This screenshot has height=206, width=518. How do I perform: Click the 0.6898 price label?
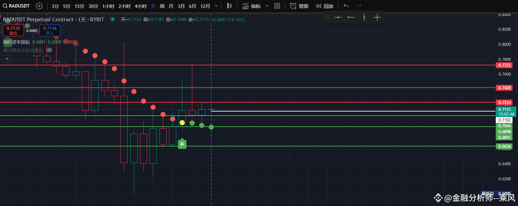(505, 132)
